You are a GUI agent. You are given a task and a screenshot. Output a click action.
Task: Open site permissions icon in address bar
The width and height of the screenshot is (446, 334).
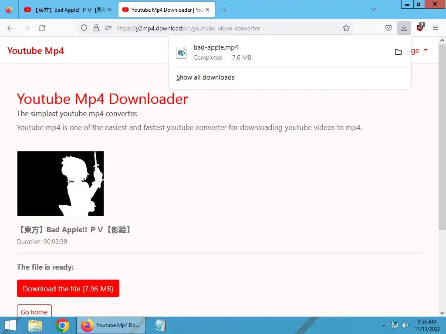pyautogui.click(x=108, y=28)
